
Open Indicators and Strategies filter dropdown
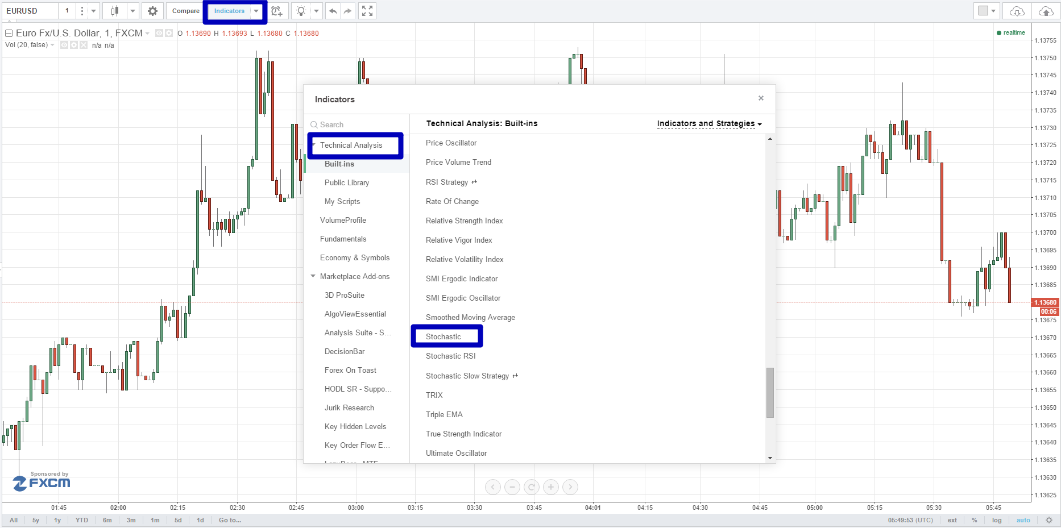[709, 123]
